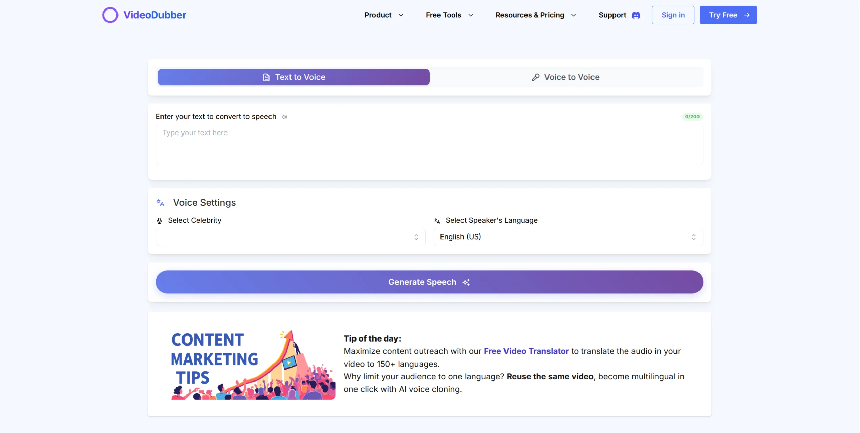Viewport: 860px width, 433px height.
Task: Select the microphone icon by Select Celebrity
Action: [x=159, y=220]
